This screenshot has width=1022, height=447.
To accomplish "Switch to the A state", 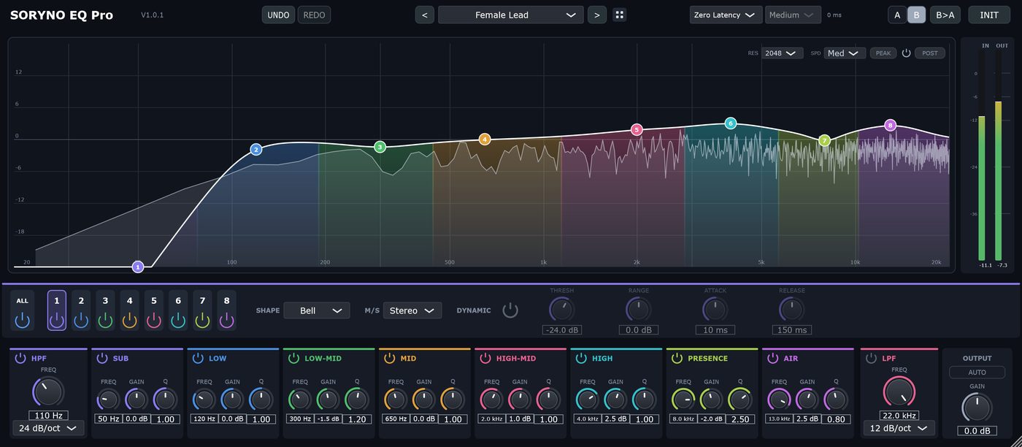I will pos(897,15).
